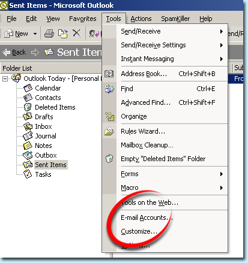The image size is (248, 263).
Task: Open the SpamKiller menu
Action: click(175, 19)
